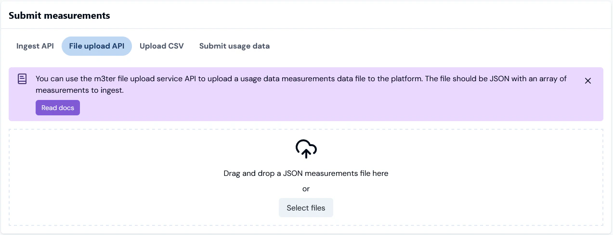Click the cloud upload icon

point(306,148)
